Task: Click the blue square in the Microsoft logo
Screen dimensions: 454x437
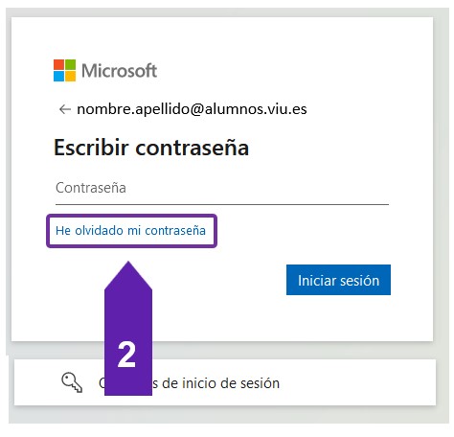Action: (58, 77)
